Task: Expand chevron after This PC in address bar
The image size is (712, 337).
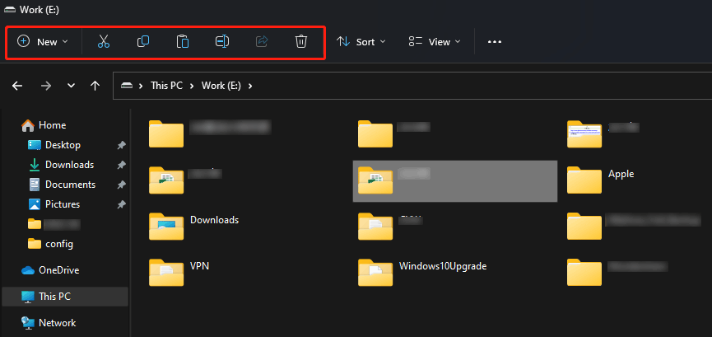Action: [x=192, y=86]
